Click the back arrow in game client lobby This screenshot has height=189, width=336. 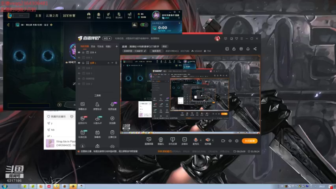point(8,25)
